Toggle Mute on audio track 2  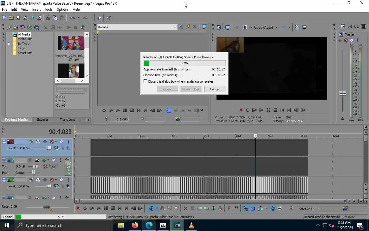(54, 160)
